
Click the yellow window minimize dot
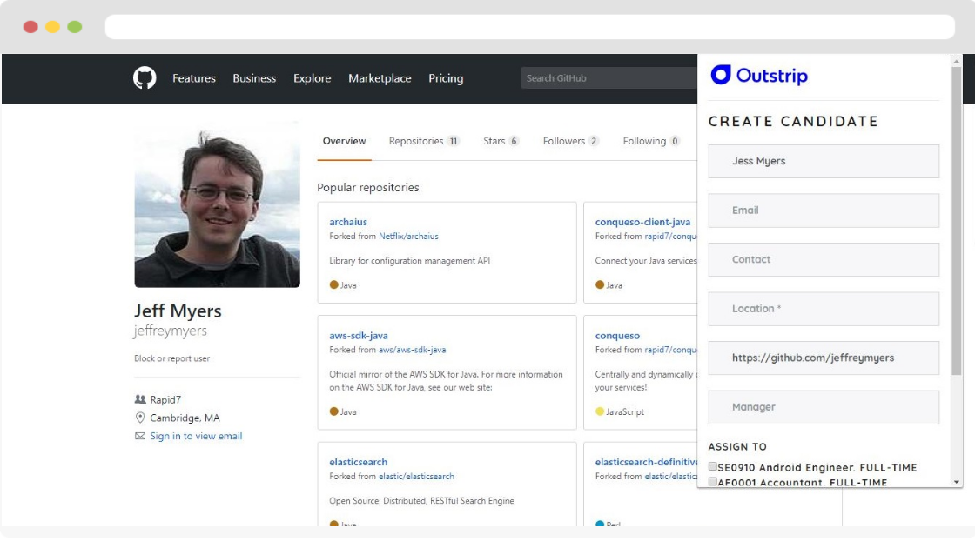53,27
